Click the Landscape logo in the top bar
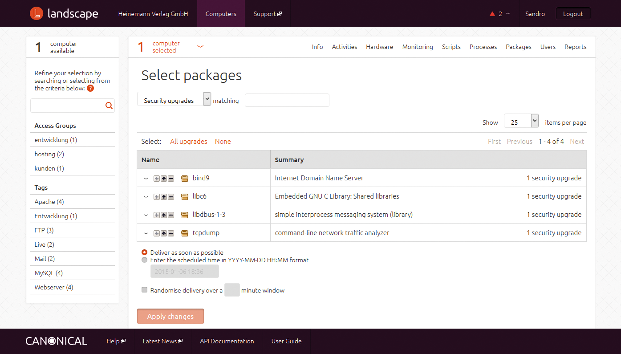 [x=64, y=13]
